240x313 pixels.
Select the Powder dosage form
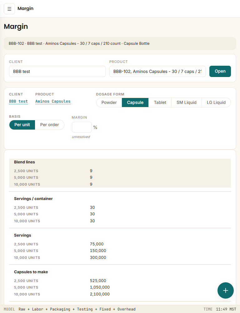click(x=109, y=102)
